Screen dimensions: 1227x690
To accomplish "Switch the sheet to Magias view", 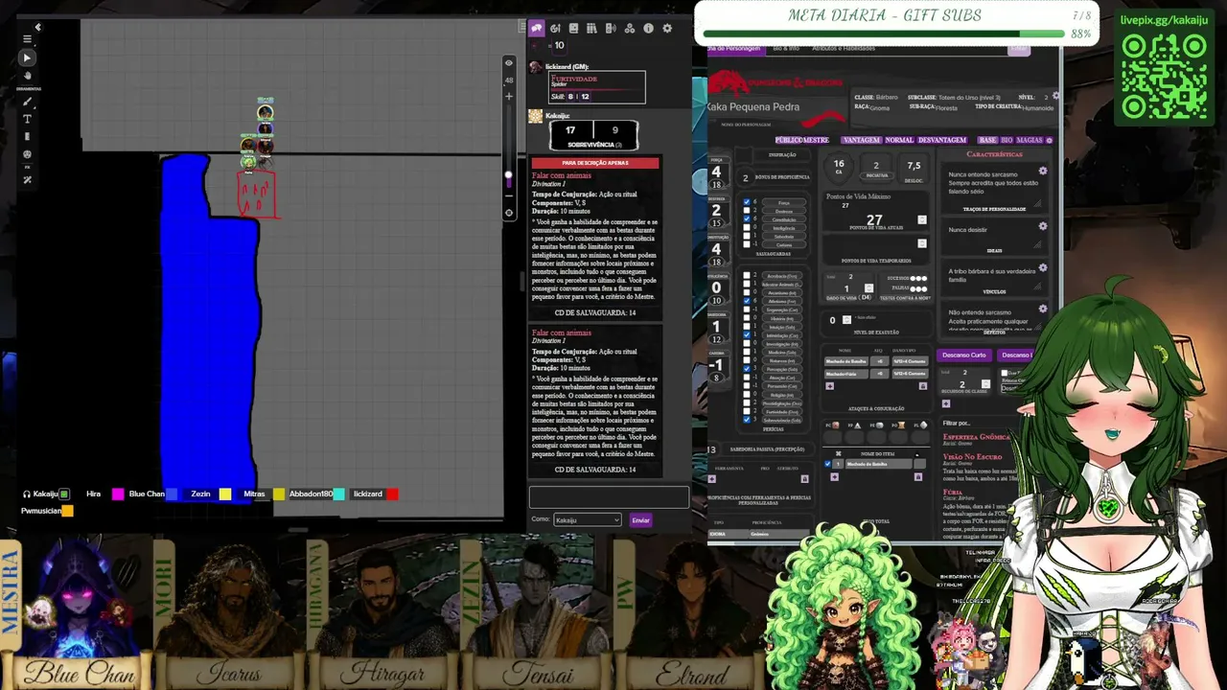I will [1030, 140].
